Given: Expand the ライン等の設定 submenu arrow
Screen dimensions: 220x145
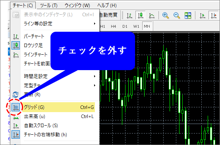Looking at the screenshot, I should [95, 23].
